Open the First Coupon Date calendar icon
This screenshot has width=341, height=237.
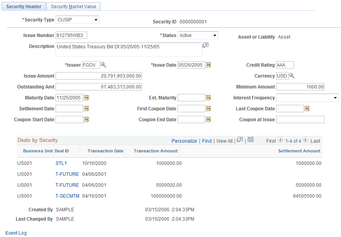coord(208,108)
